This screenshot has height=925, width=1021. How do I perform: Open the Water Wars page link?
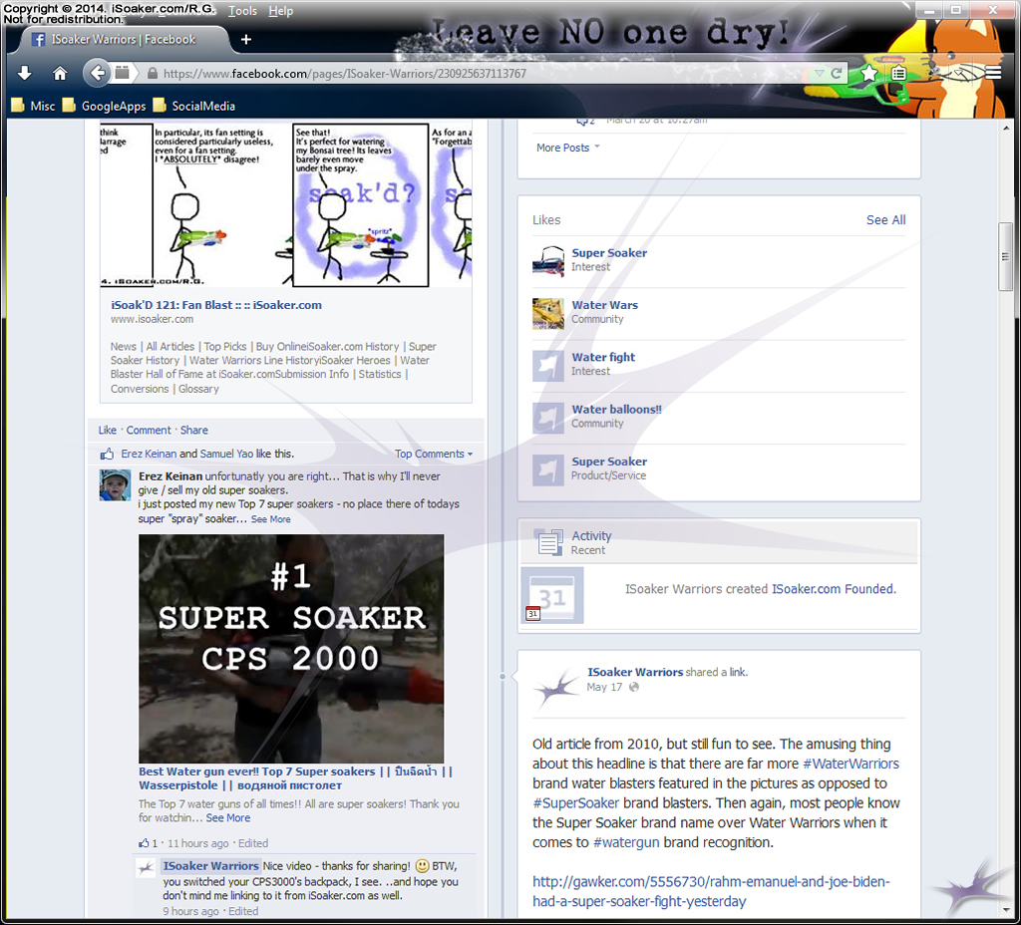tap(605, 305)
